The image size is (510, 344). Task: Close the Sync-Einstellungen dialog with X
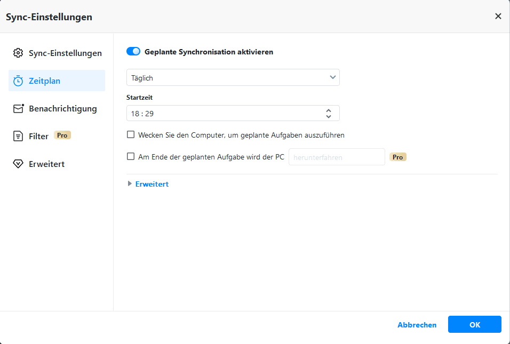pos(498,17)
